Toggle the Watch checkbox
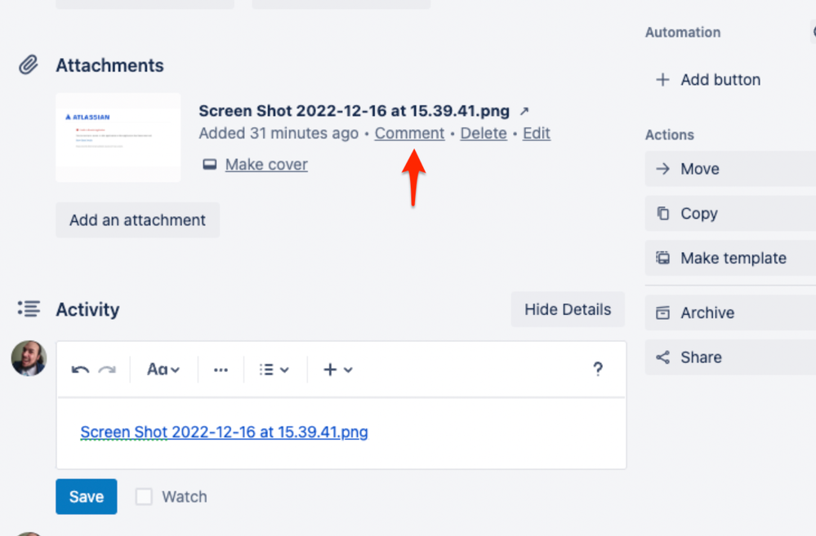The height and width of the screenshot is (536, 816). pyautogui.click(x=144, y=497)
